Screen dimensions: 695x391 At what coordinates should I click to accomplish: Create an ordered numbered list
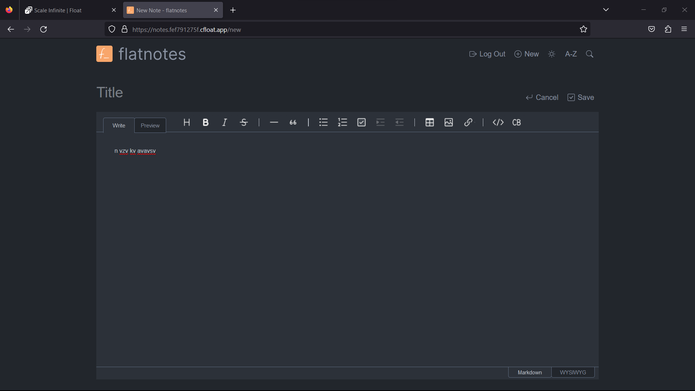pyautogui.click(x=342, y=122)
